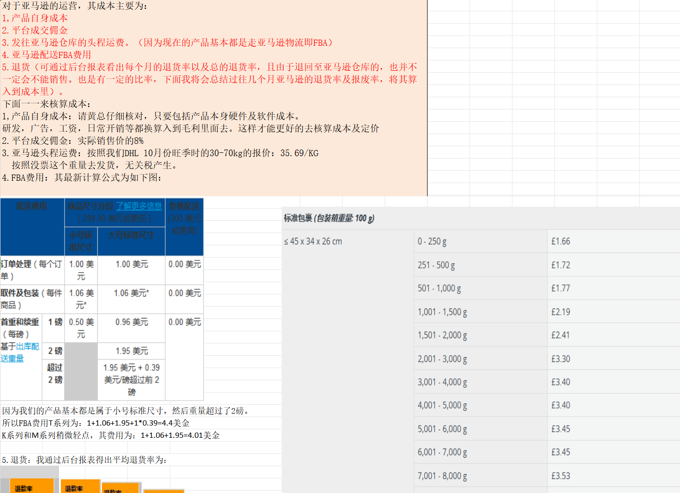Click the 订单处理 row label
This screenshot has height=493, width=680.
coord(32,270)
